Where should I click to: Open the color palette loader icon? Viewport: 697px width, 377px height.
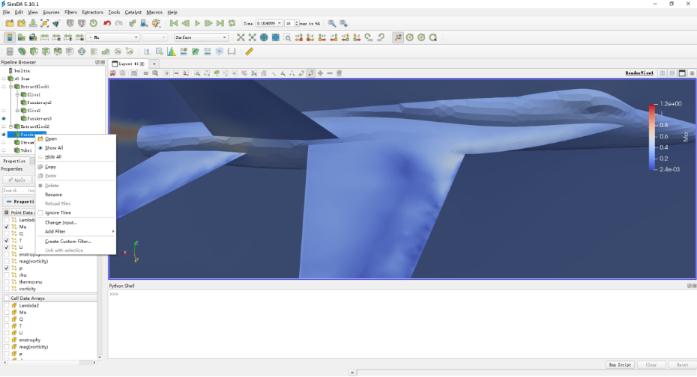coord(156,23)
